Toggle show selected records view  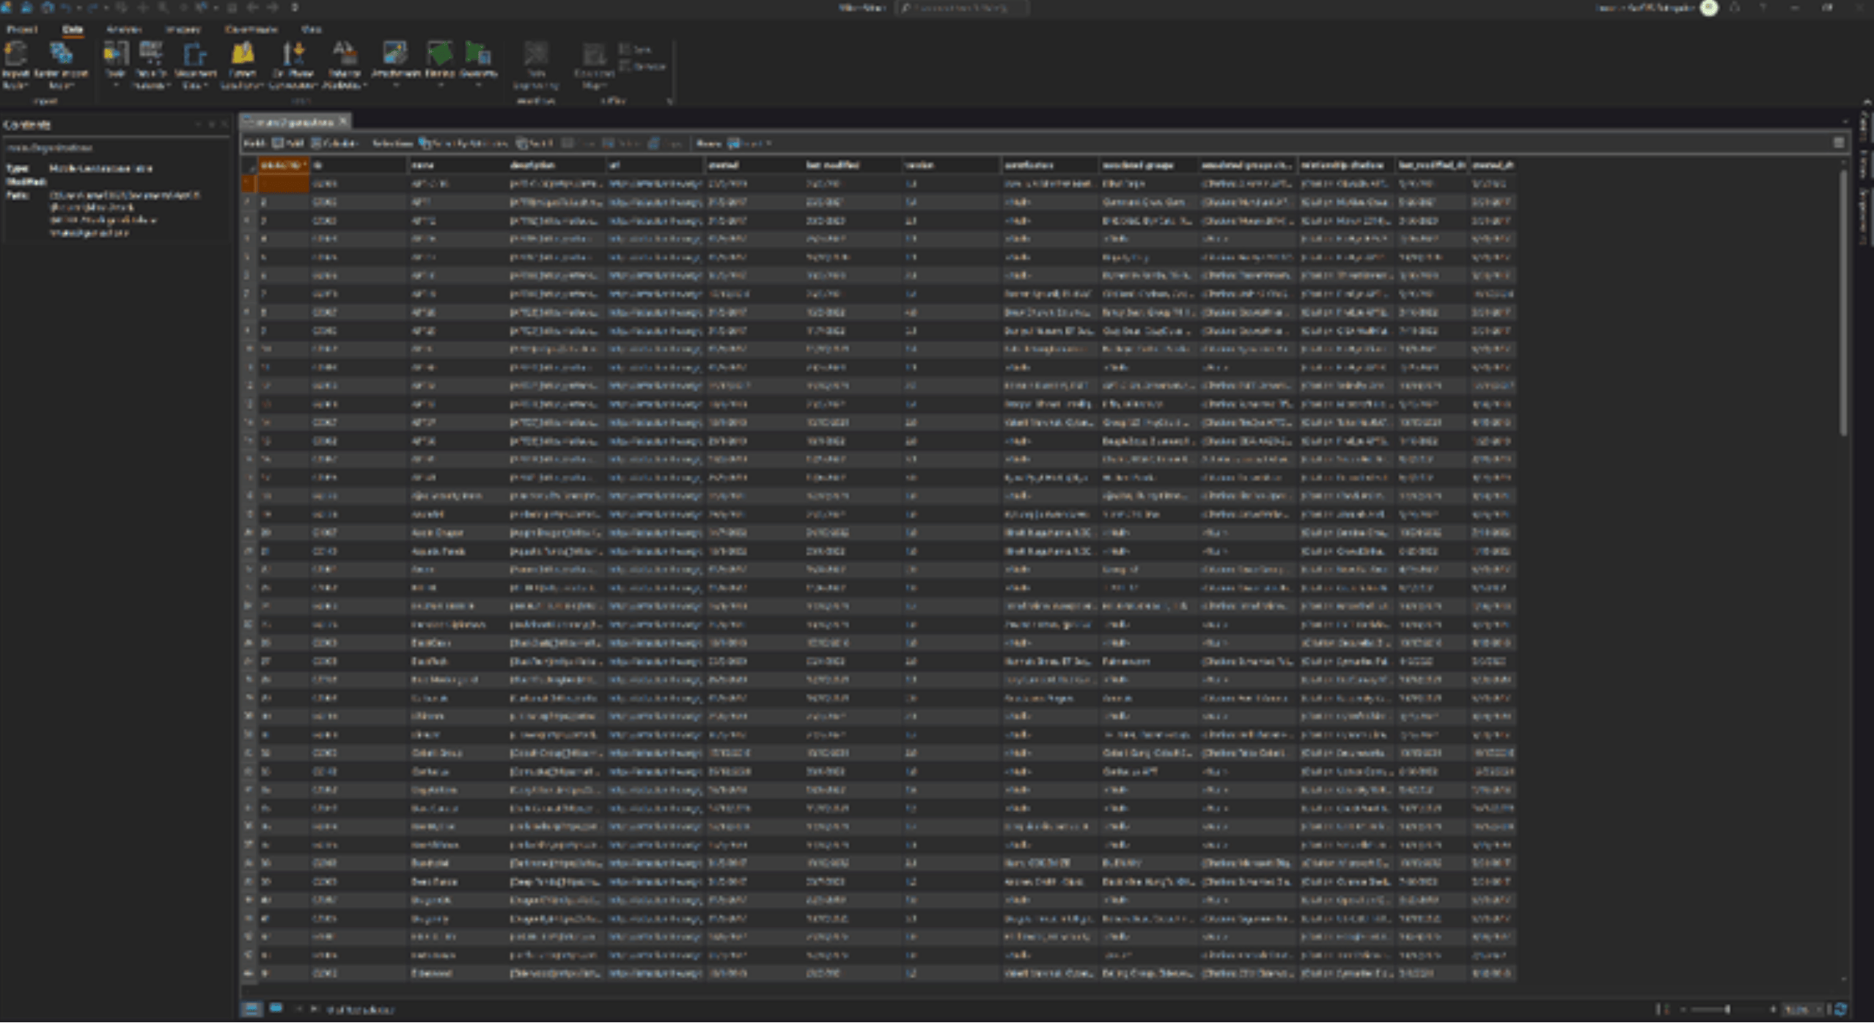tap(276, 1009)
